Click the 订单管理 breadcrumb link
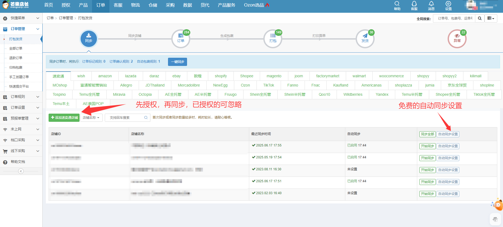503x227 pixels. click(66, 18)
